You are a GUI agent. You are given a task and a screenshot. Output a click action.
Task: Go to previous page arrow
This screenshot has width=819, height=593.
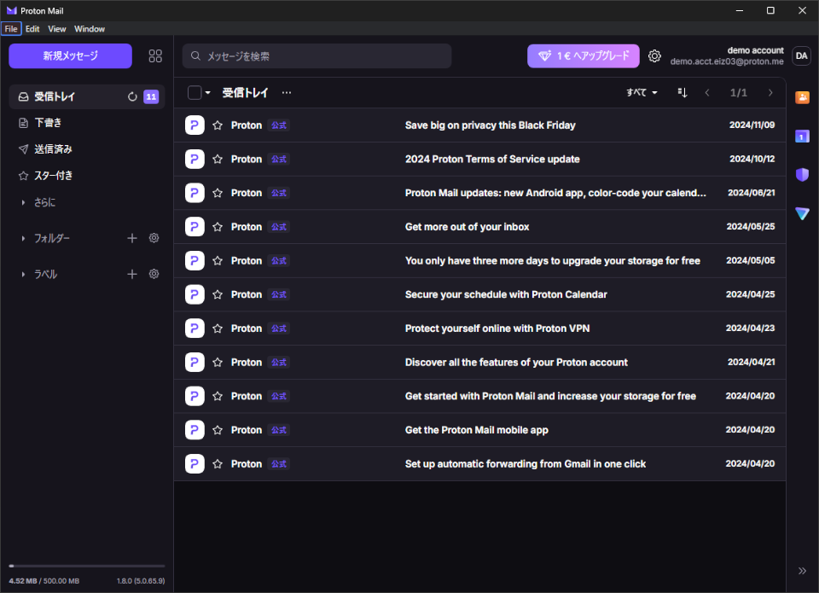[707, 92]
